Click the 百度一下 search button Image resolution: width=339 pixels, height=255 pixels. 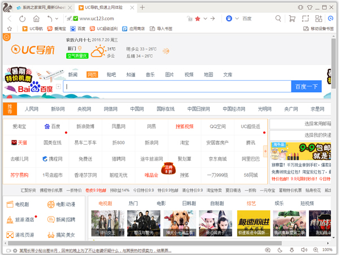pos(306,87)
